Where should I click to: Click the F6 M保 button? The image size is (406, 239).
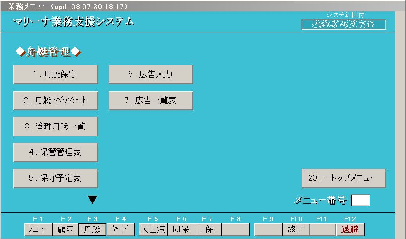(181, 229)
